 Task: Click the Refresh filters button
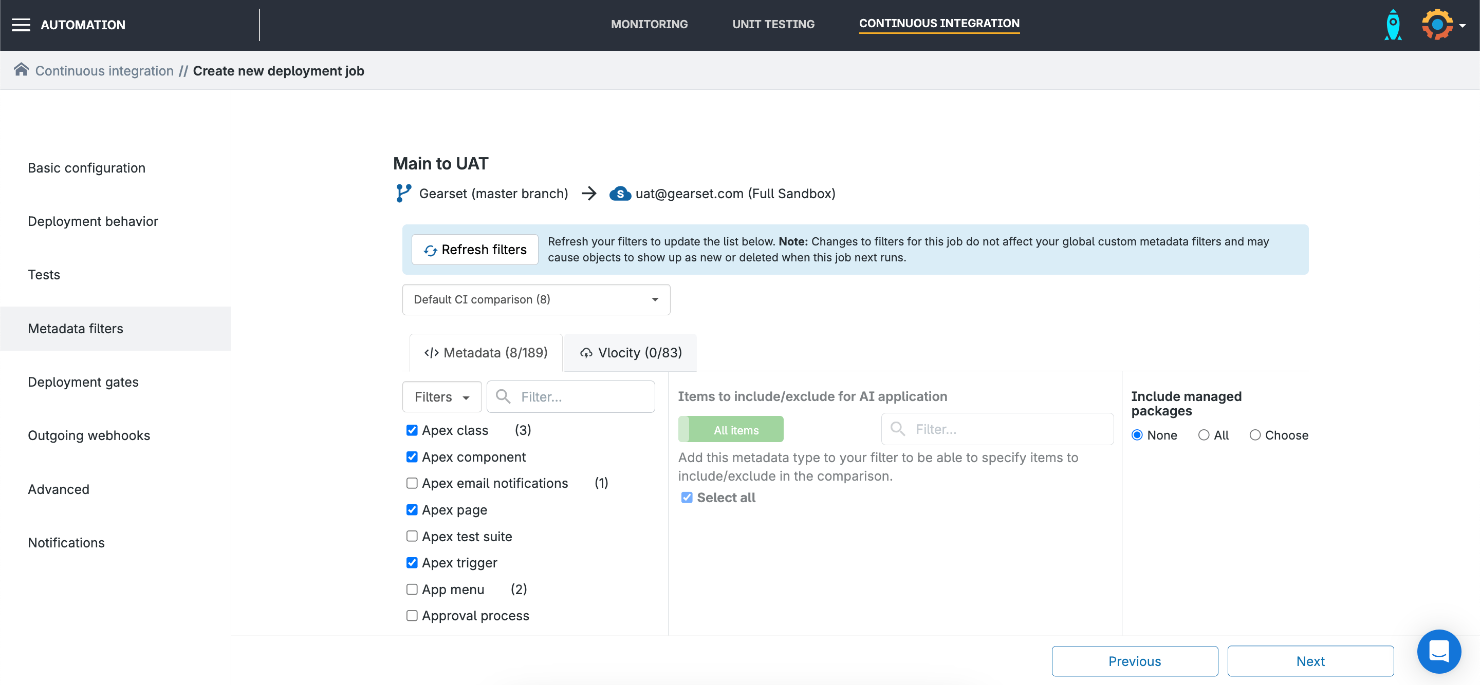(474, 250)
